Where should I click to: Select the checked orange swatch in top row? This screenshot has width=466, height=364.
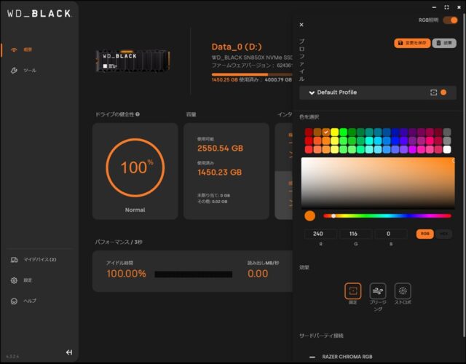tap(326, 132)
